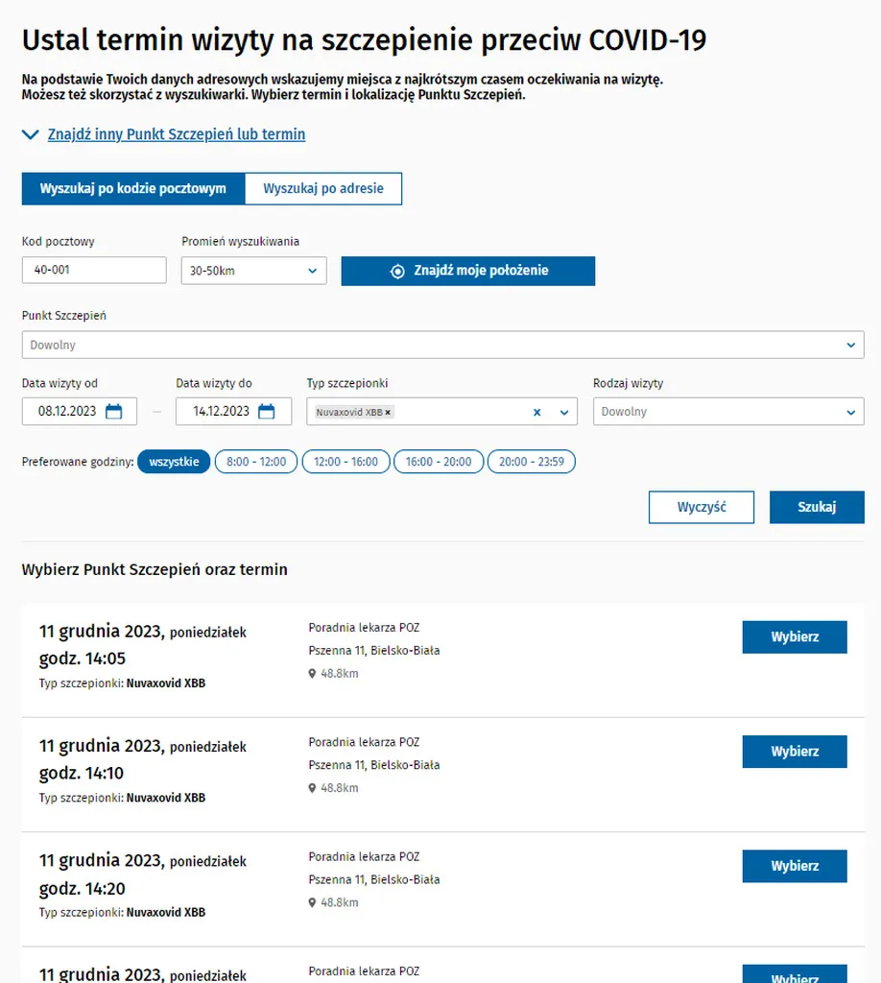881x983 pixels.
Task: Click Znajdź moje położenie button
Action: [x=468, y=271]
